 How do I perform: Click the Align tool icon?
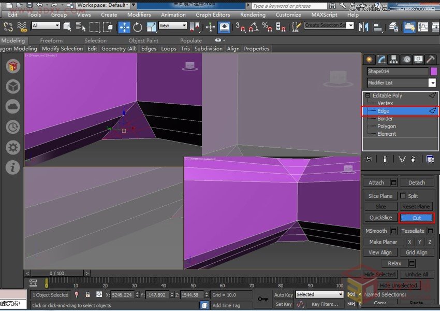click(x=377, y=27)
